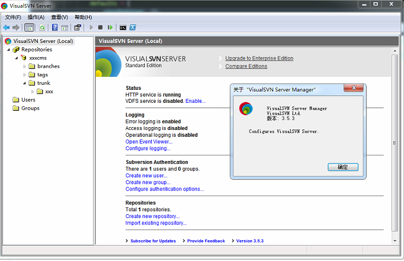Click Create new repository... link
Viewport: 404px width, 261px height.
click(x=153, y=216)
